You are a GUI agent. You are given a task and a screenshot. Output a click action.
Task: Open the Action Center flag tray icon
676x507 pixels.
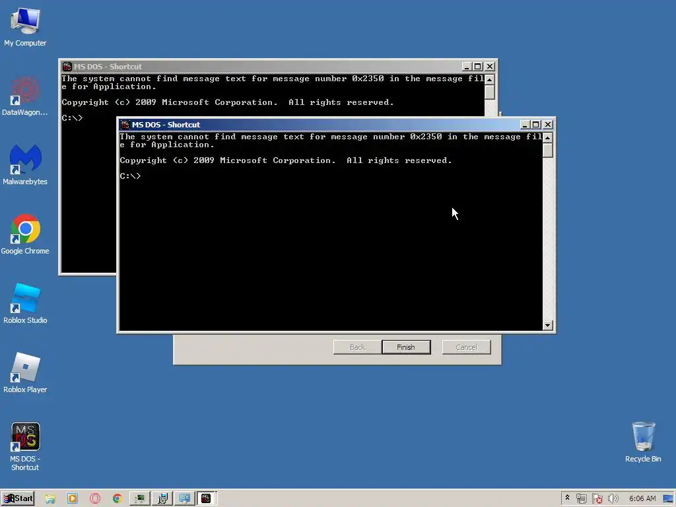pyautogui.click(x=597, y=498)
